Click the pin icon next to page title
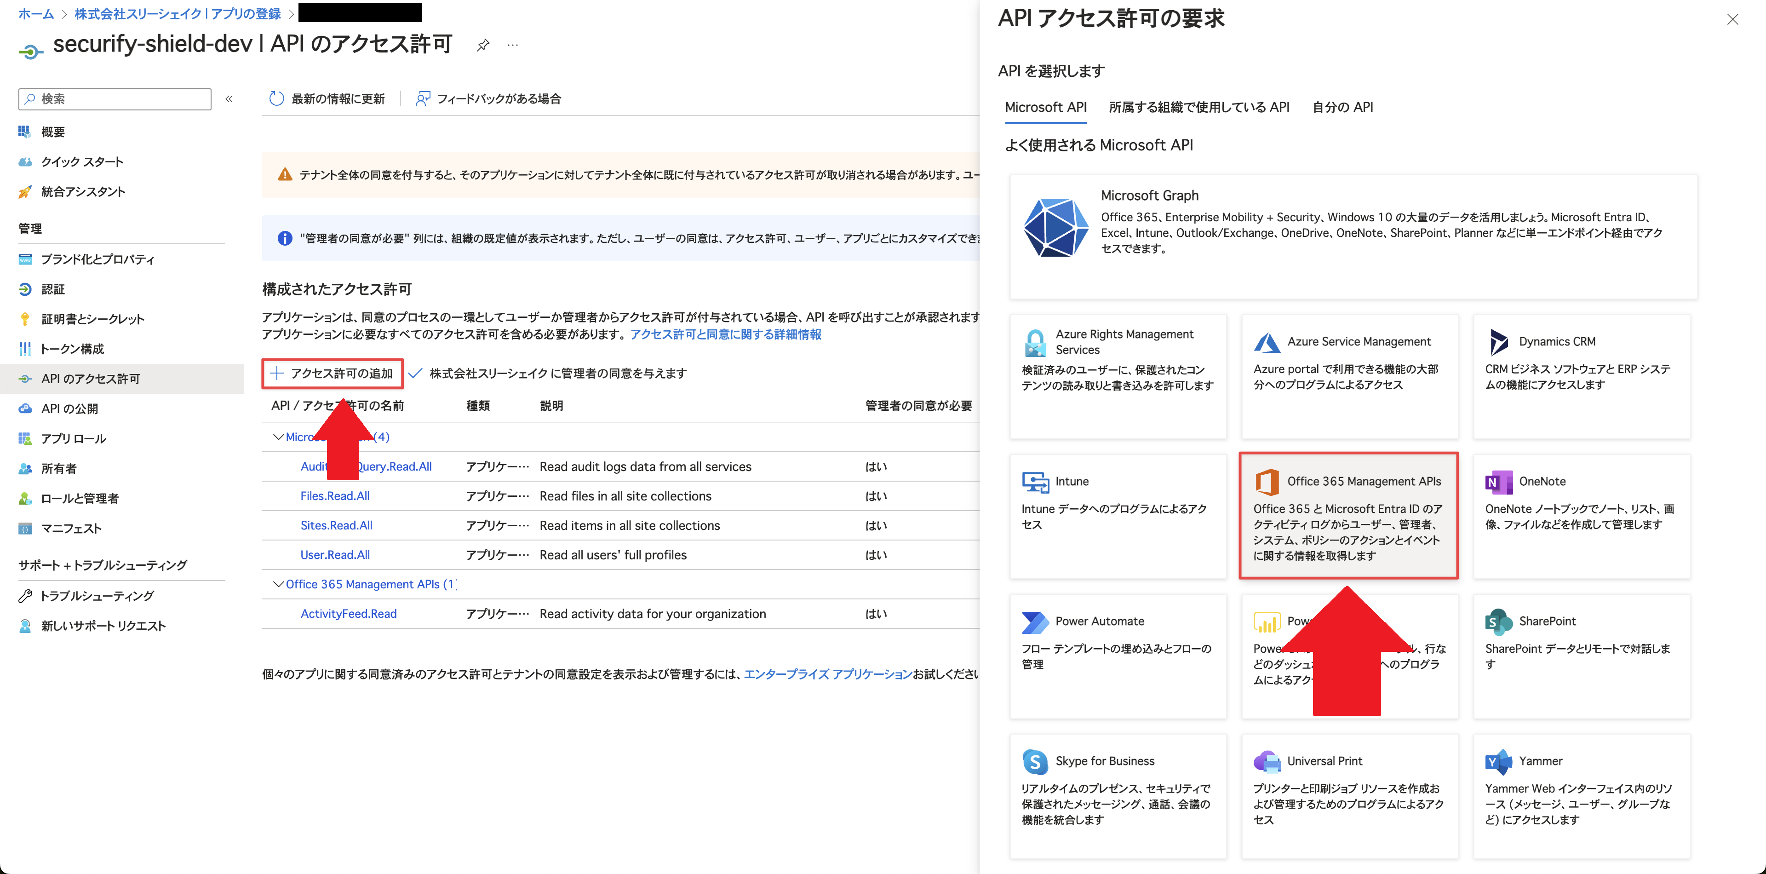Screen dimensions: 1766x874 [x=483, y=45]
